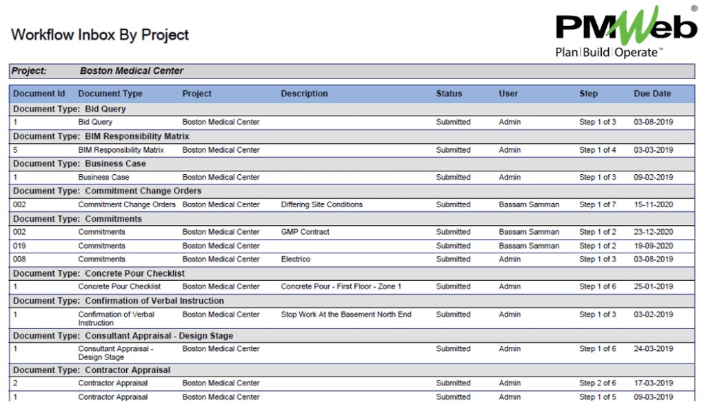
Task: Click 'Document Type: Consultant Appraisal - Design Stage' group row
Action: (x=352, y=336)
